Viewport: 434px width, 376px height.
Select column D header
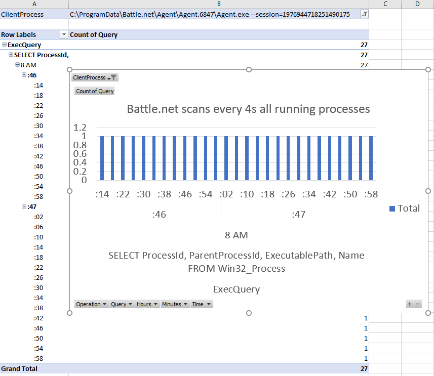(x=417, y=4)
